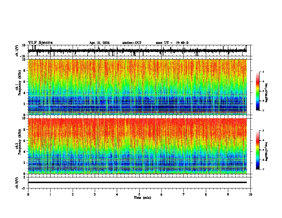Click the ch.3 flat black signal trace
The width and height of the screenshot is (282, 218).
(137, 182)
